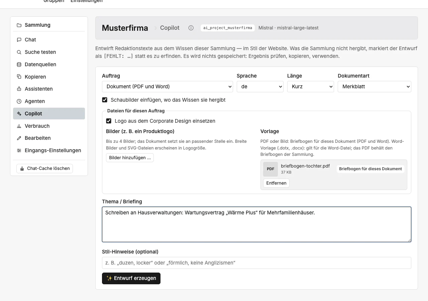Click the speech bubble icon beside Chat
The height and width of the screenshot is (301, 428).
click(19, 40)
